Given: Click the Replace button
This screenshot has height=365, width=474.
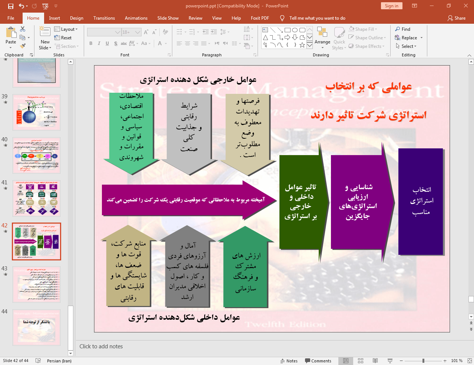Looking at the screenshot, I should tap(408, 38).
